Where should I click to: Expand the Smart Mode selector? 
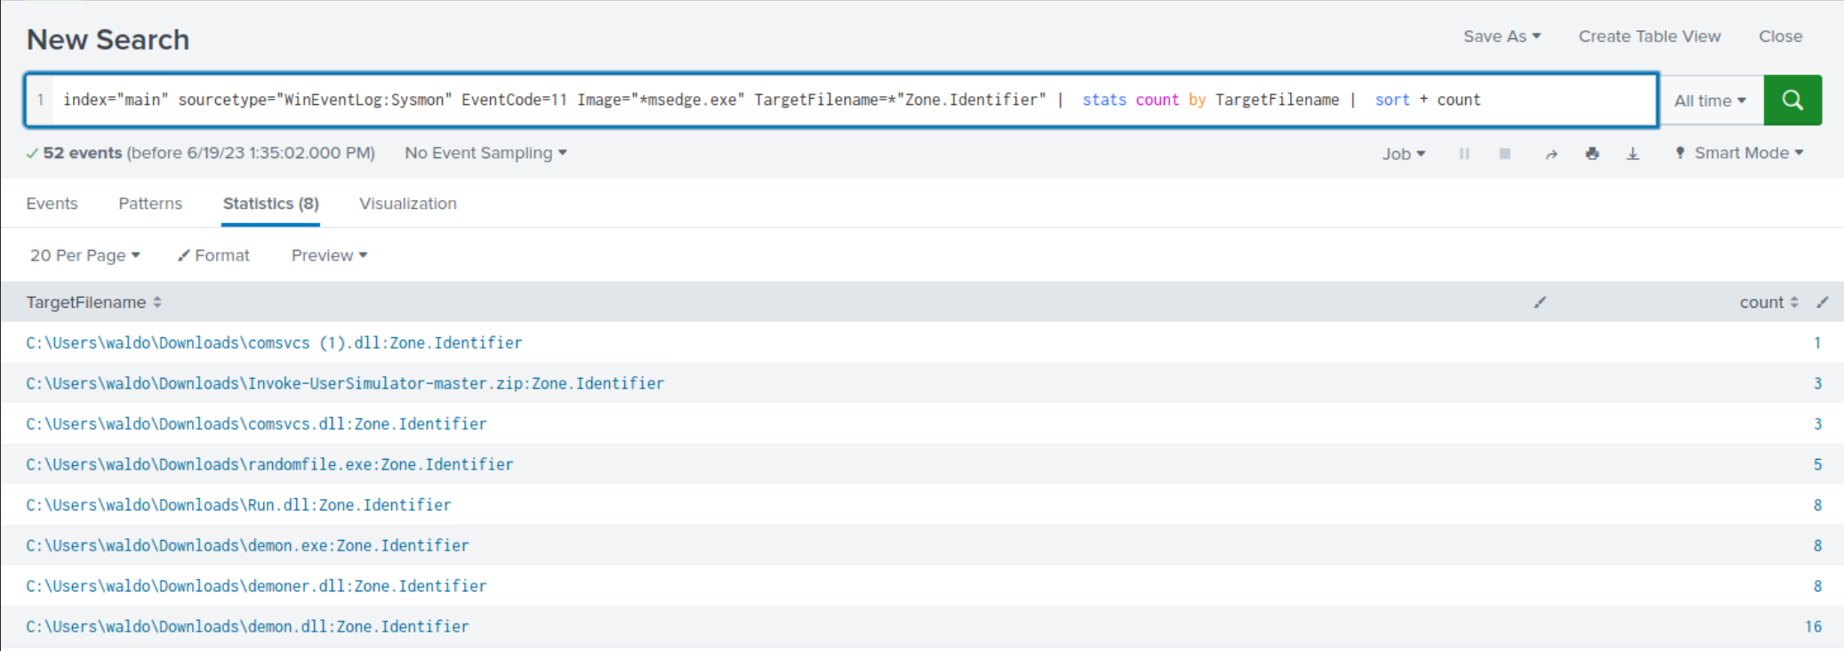coord(1740,153)
